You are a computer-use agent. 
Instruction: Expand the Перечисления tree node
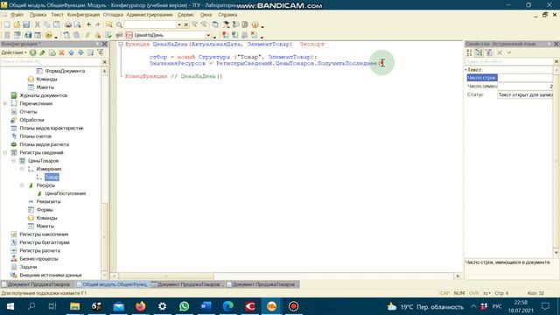[5, 103]
